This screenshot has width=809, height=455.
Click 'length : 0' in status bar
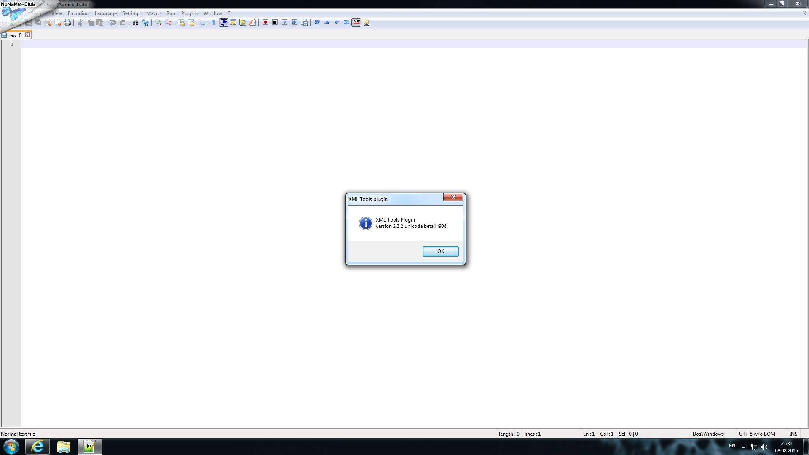coord(509,434)
